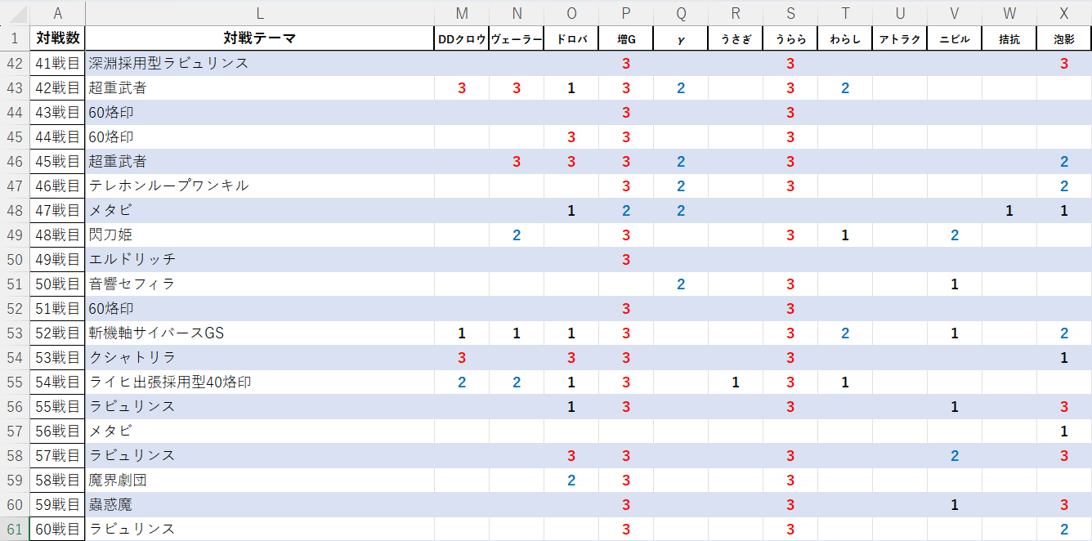Click the 対戦数 header cell
Viewport: 1092px width, 541px height.
pyautogui.click(x=57, y=38)
